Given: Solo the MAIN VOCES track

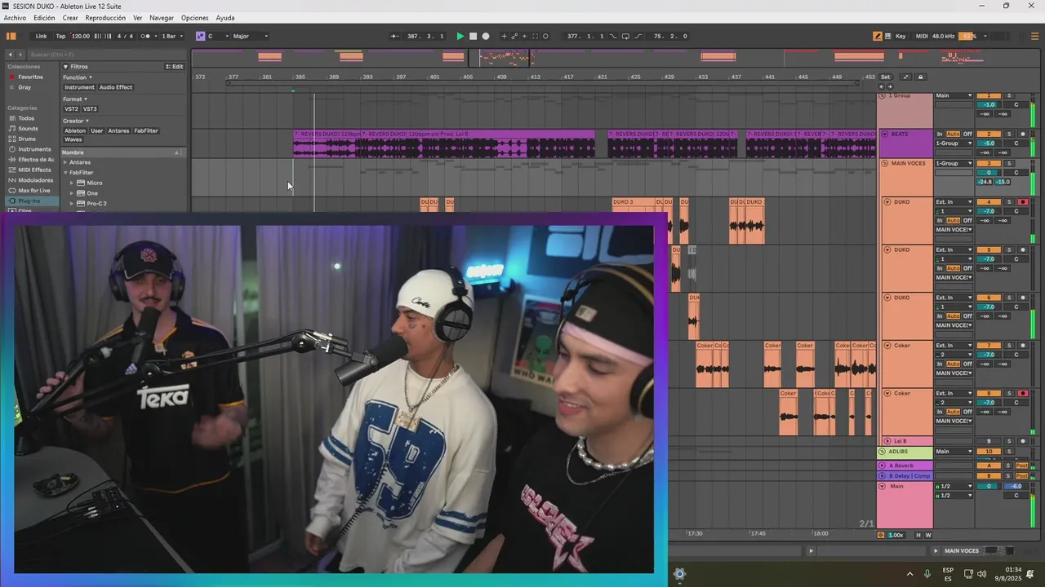Looking at the screenshot, I should point(1008,163).
